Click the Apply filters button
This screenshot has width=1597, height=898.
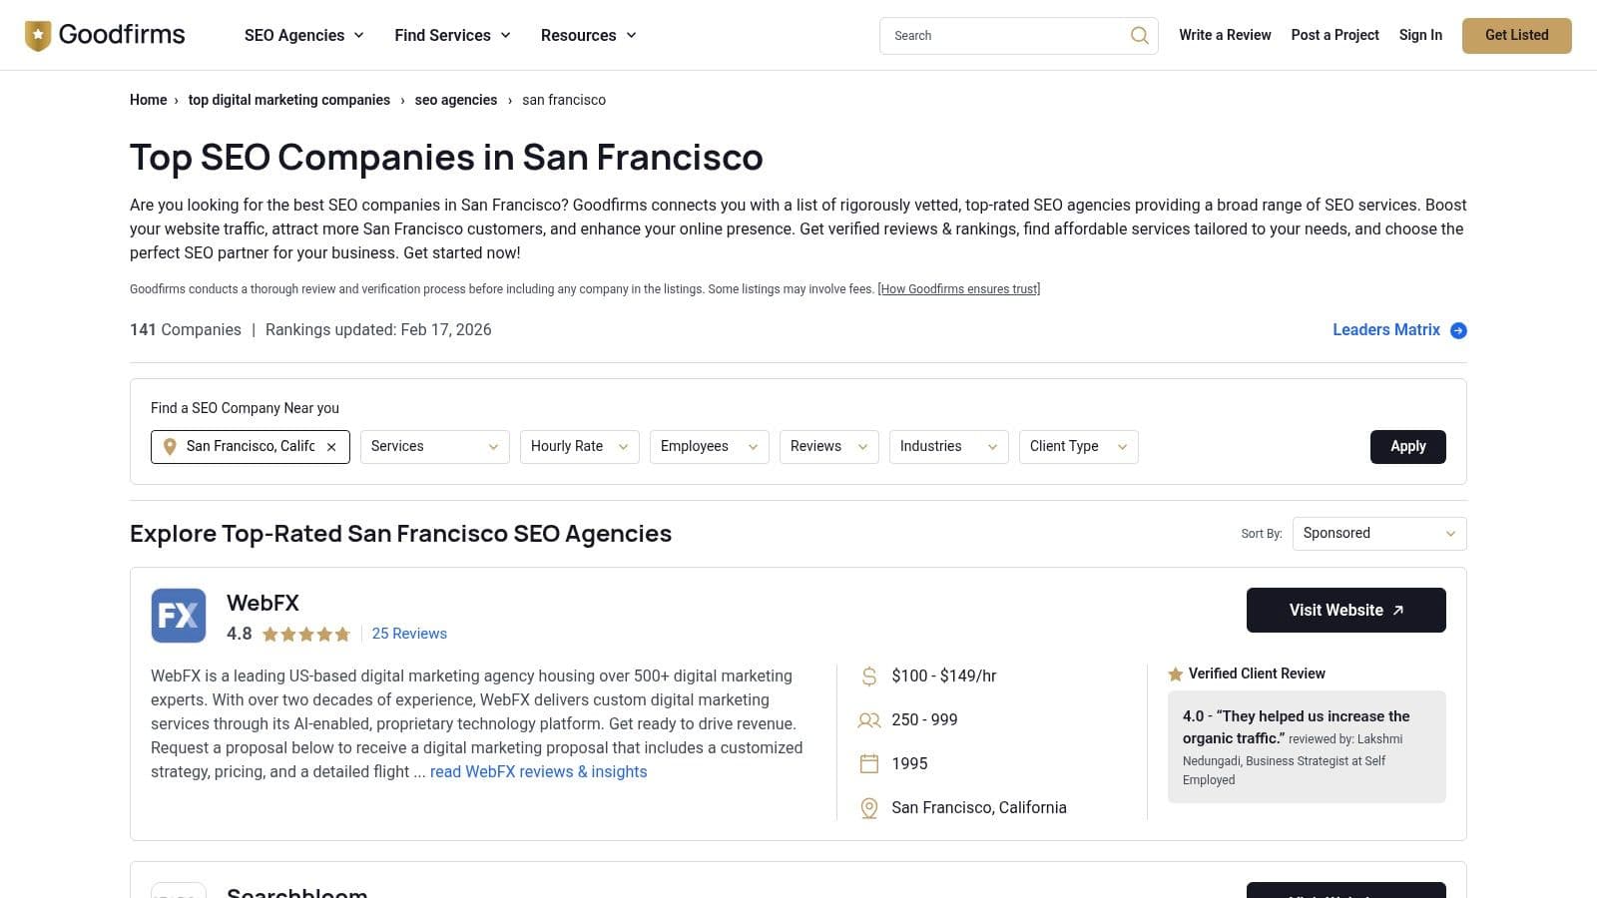point(1408,447)
